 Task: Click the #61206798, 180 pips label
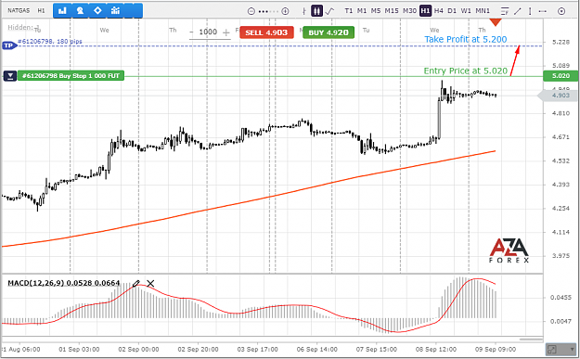point(50,42)
